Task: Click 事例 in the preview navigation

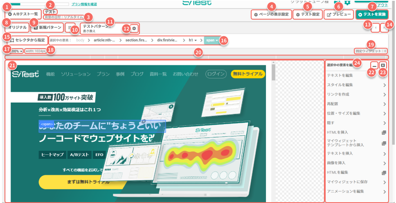Action: [120, 74]
